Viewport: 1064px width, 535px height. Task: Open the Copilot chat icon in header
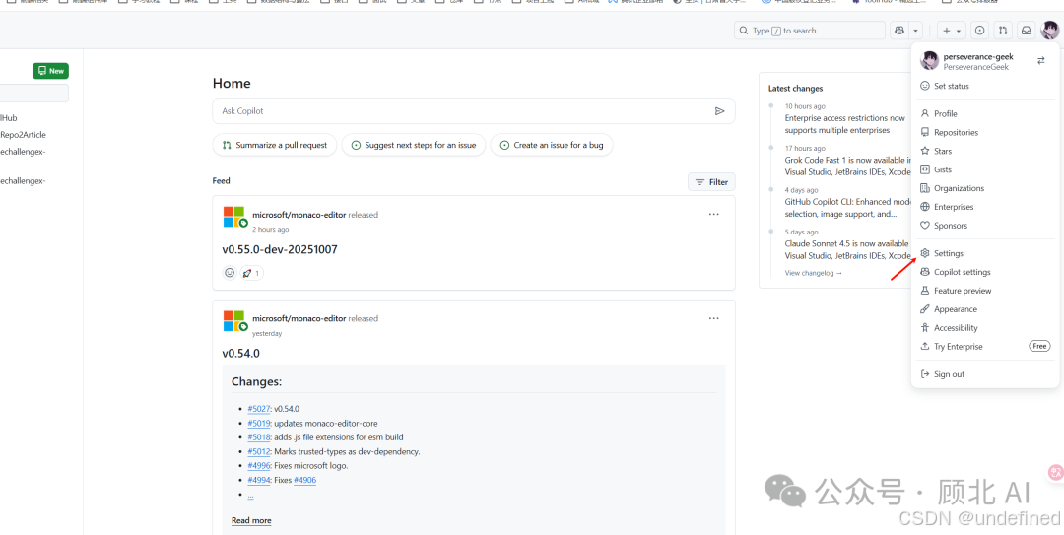[x=899, y=31]
